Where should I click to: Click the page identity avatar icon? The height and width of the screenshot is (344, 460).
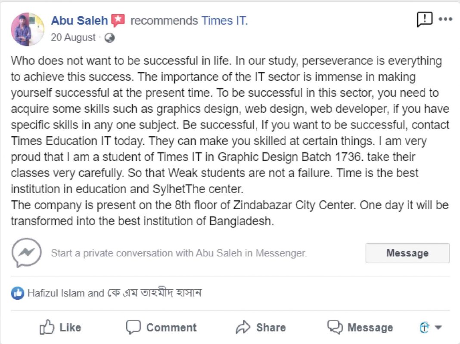[425, 328]
